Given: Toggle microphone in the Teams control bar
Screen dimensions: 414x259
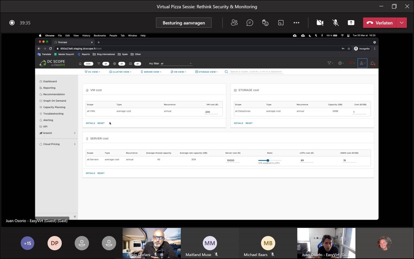Looking at the screenshot, I should tap(335, 22).
